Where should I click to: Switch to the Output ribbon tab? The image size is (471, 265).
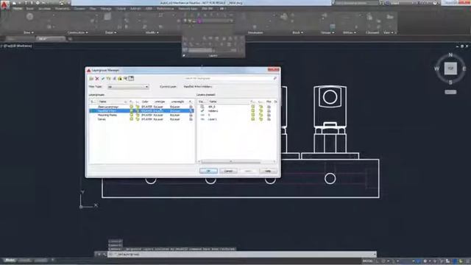coord(121,8)
